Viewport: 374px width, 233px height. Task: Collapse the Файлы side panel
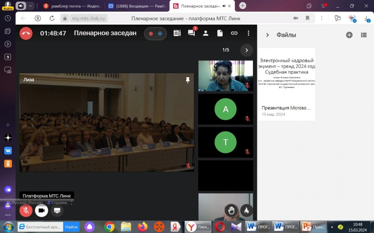(267, 35)
